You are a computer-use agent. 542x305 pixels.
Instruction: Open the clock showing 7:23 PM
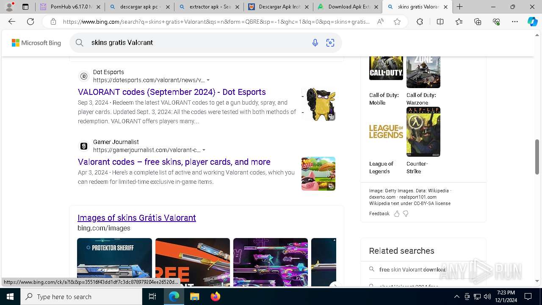pos(506,297)
